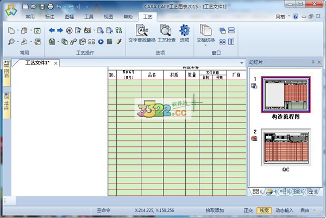Expand the undo history dropdown arrow
The width and height of the screenshot is (326, 218).
click(x=65, y=7)
